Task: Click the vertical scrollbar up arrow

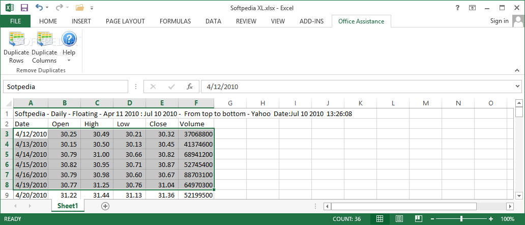Action: 519,103
